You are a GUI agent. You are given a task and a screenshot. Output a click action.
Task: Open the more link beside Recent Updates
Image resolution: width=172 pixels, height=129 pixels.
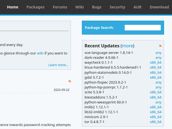127,46
